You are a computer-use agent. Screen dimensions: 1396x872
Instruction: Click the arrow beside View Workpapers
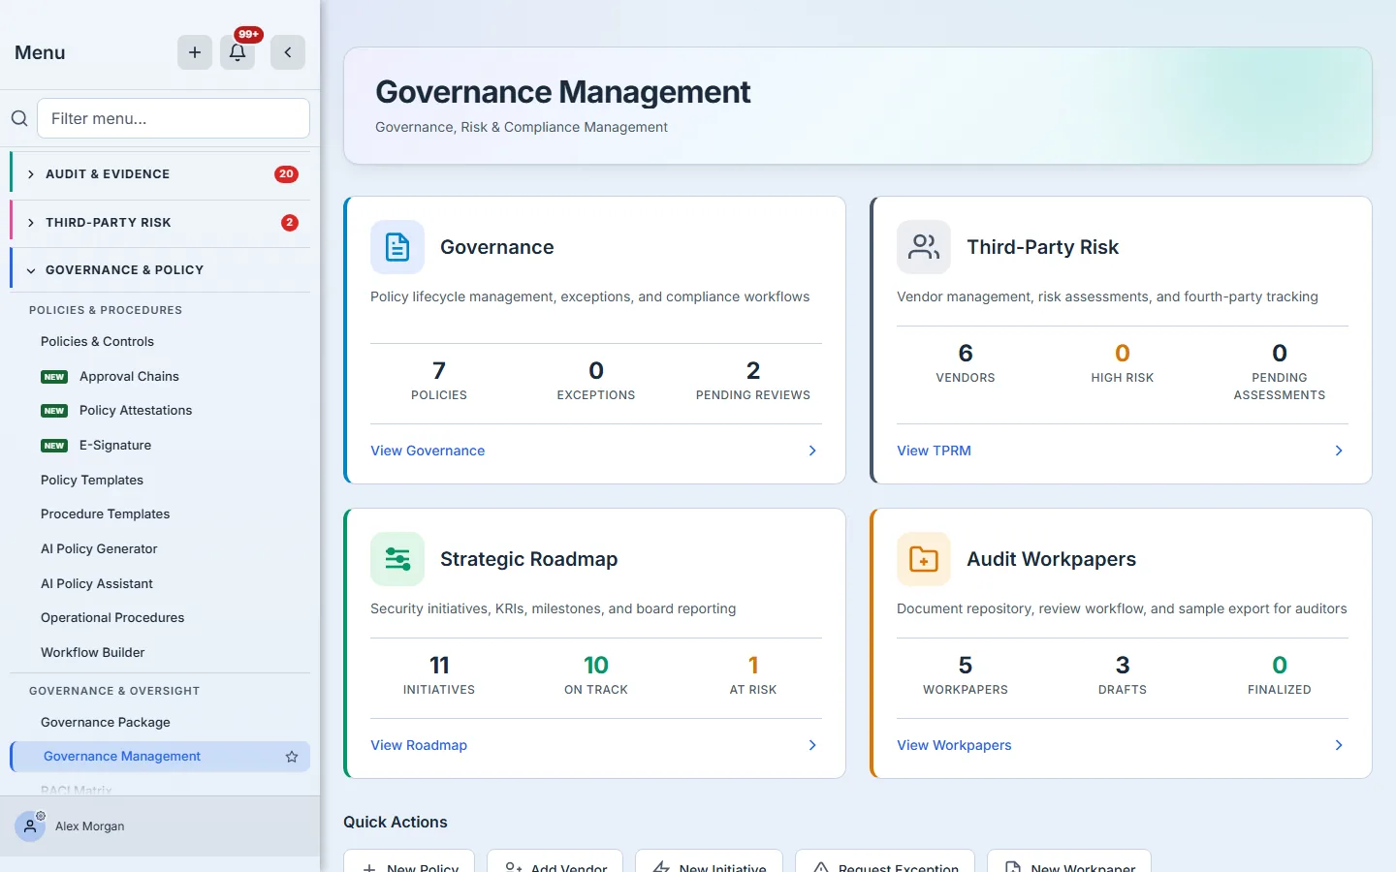[x=1339, y=745]
